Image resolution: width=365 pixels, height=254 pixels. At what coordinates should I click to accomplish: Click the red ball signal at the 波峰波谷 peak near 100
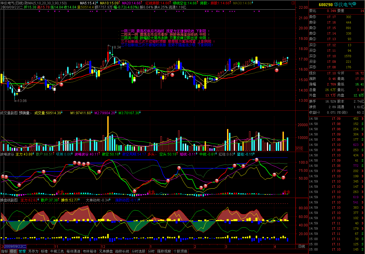point(256,160)
